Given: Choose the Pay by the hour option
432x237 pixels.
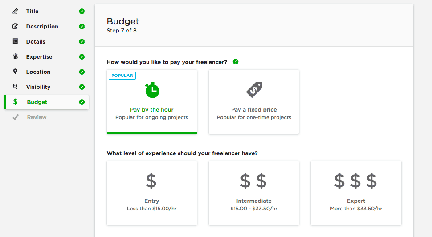Looking at the screenshot, I should click(152, 102).
